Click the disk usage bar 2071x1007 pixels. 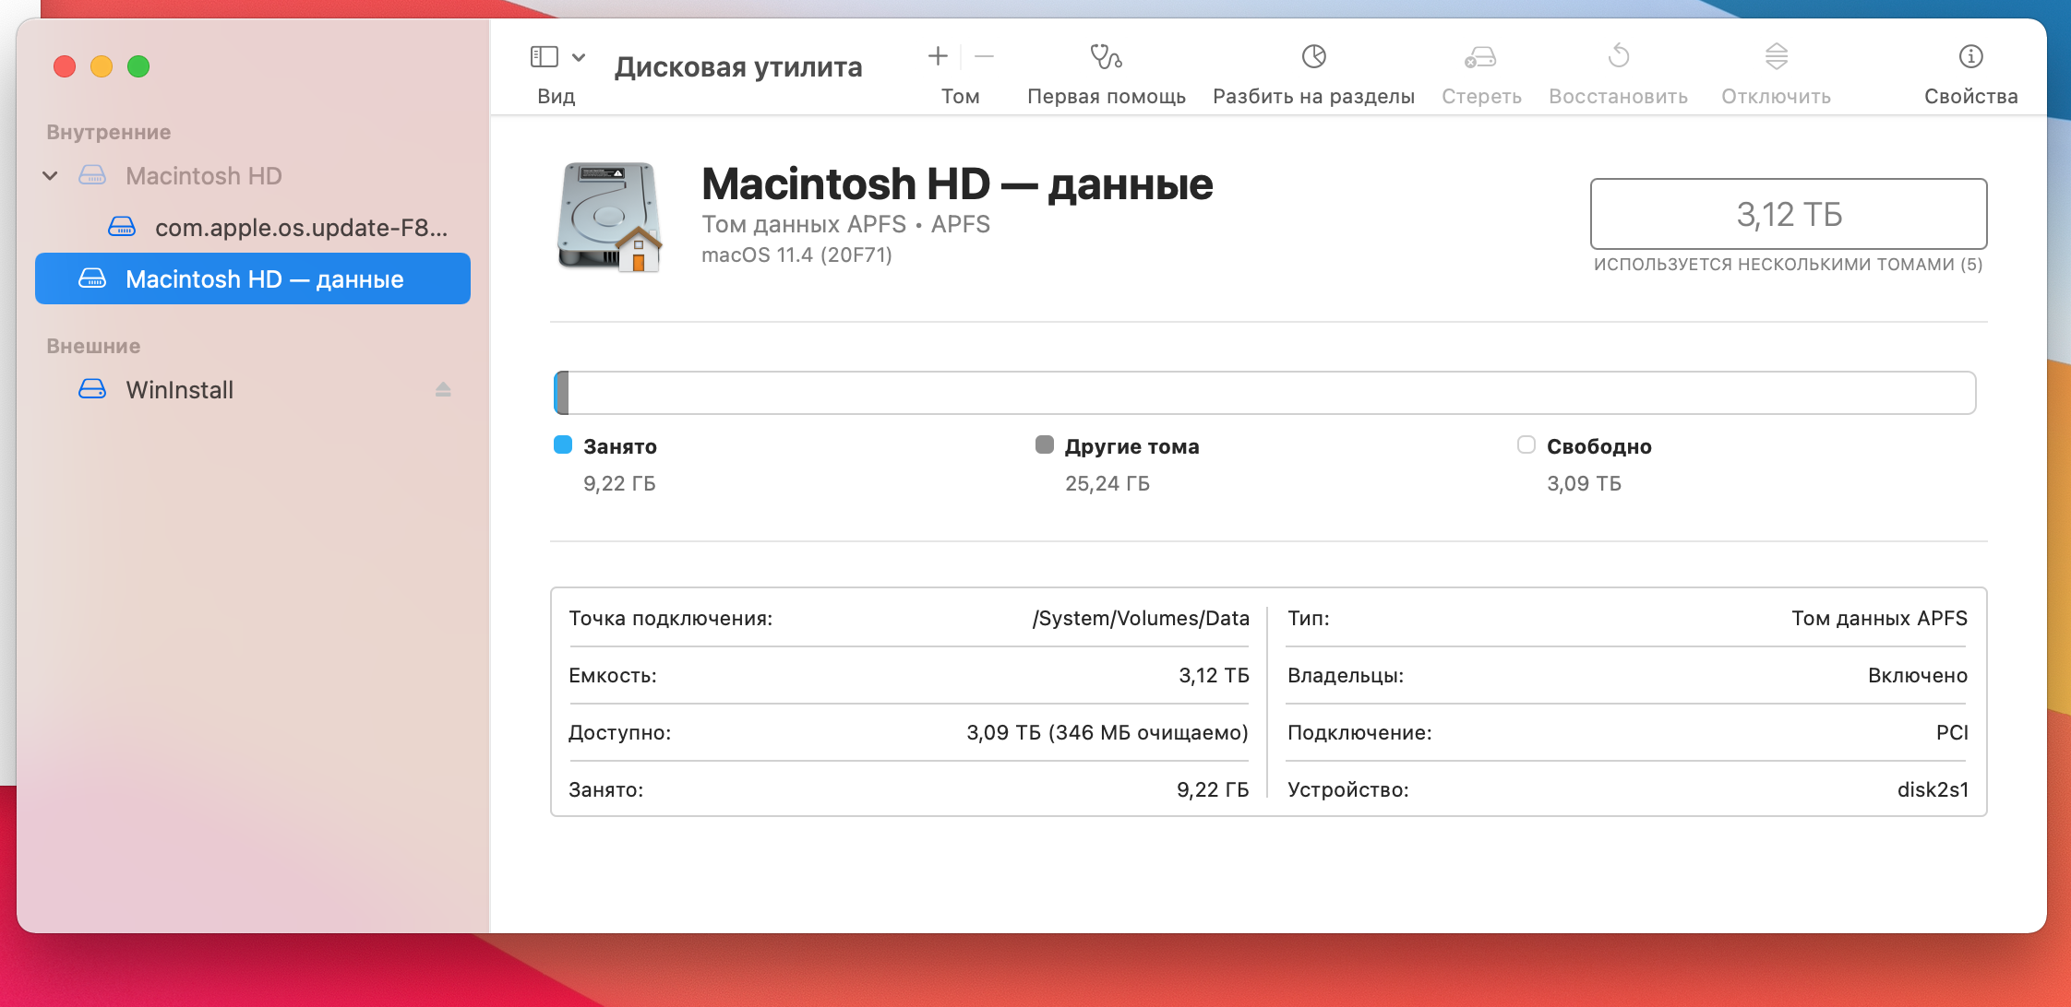(1264, 393)
